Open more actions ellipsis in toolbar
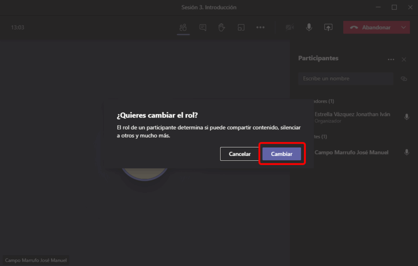 [x=260, y=27]
